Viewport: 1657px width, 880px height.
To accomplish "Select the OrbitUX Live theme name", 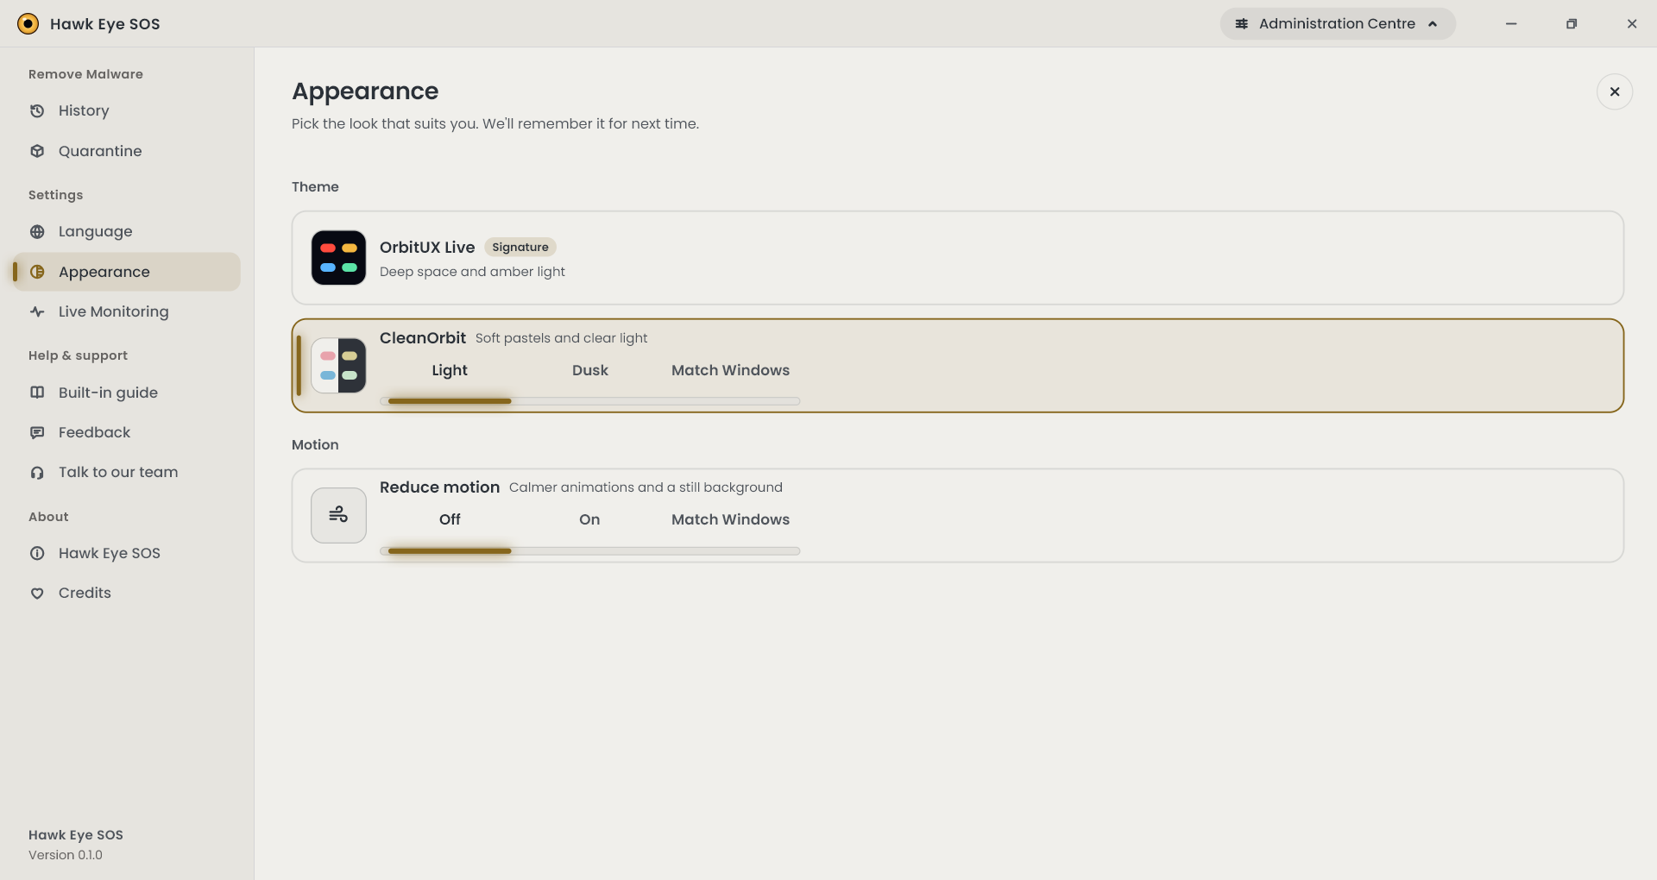I will [x=427, y=247].
